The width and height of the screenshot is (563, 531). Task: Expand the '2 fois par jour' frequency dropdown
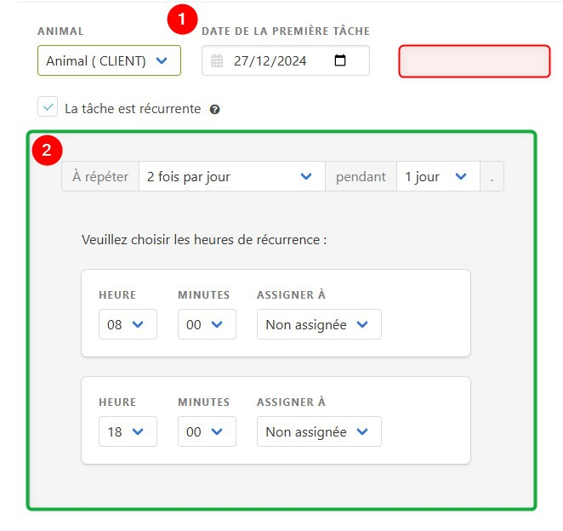point(232,176)
